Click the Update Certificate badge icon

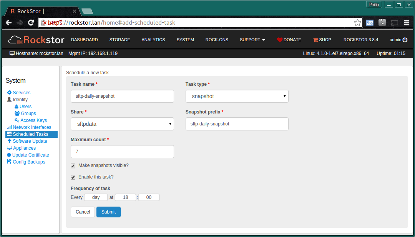tap(9, 155)
